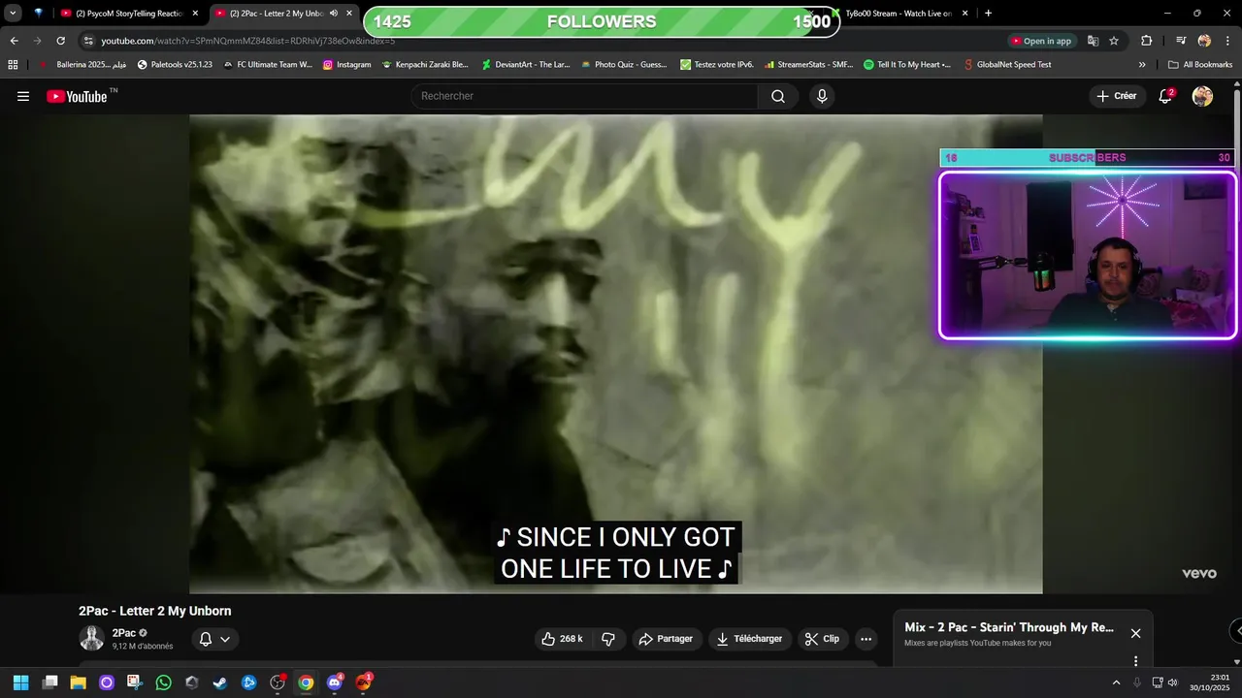Image resolution: width=1242 pixels, height=698 pixels.
Task: View site information icon in address bar
Action: click(x=88, y=41)
